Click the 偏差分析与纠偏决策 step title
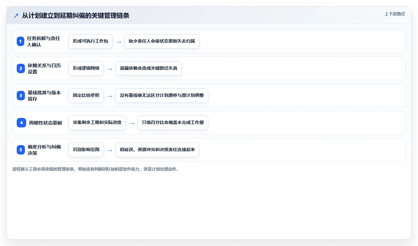Image resolution: width=418 pixels, height=246 pixels. [x=44, y=150]
